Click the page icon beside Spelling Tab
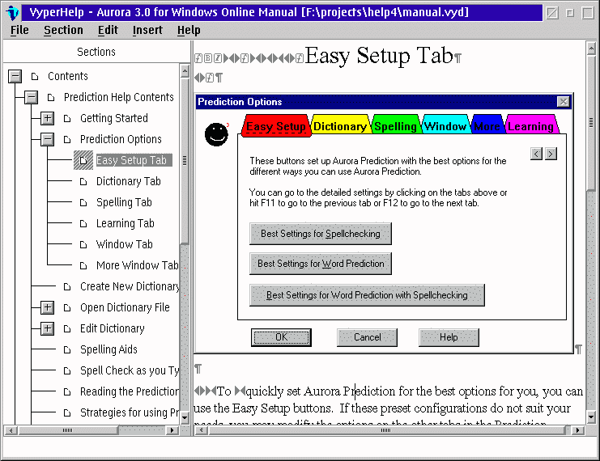Screen dimensions: 600x461 click(x=83, y=202)
